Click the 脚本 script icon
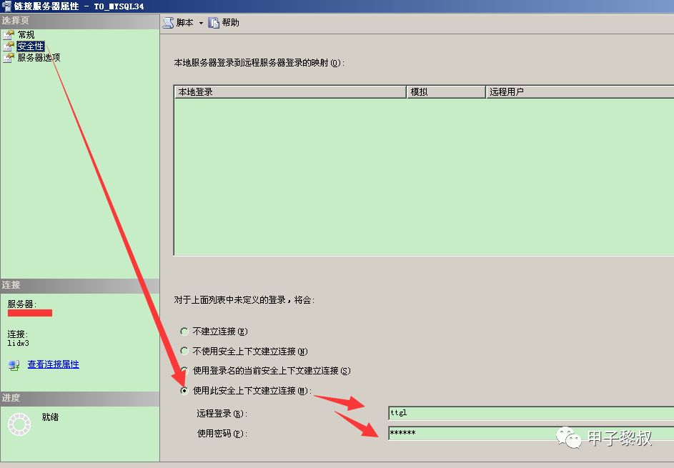 168,22
